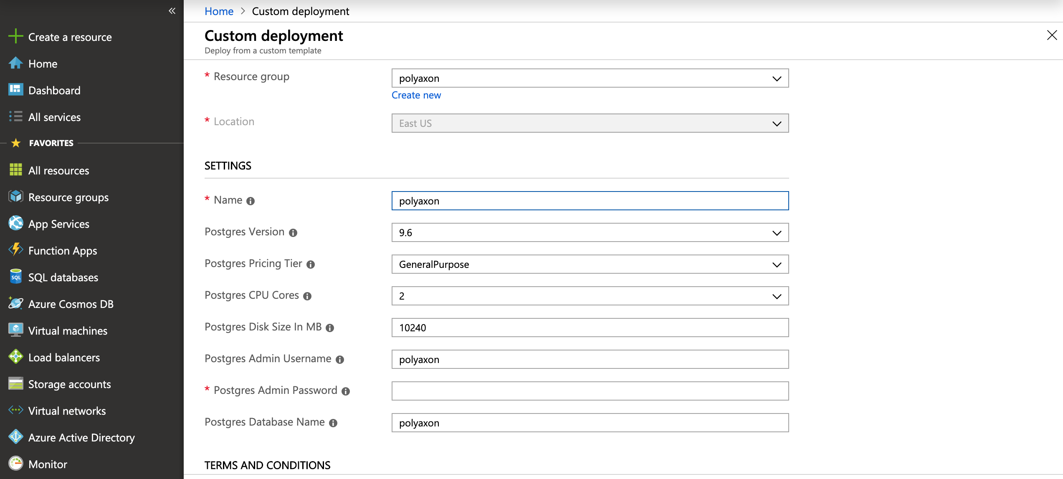Show info tooltip for Postgres CPU Cores
Image resolution: width=1063 pixels, height=479 pixels.
pyautogui.click(x=307, y=296)
